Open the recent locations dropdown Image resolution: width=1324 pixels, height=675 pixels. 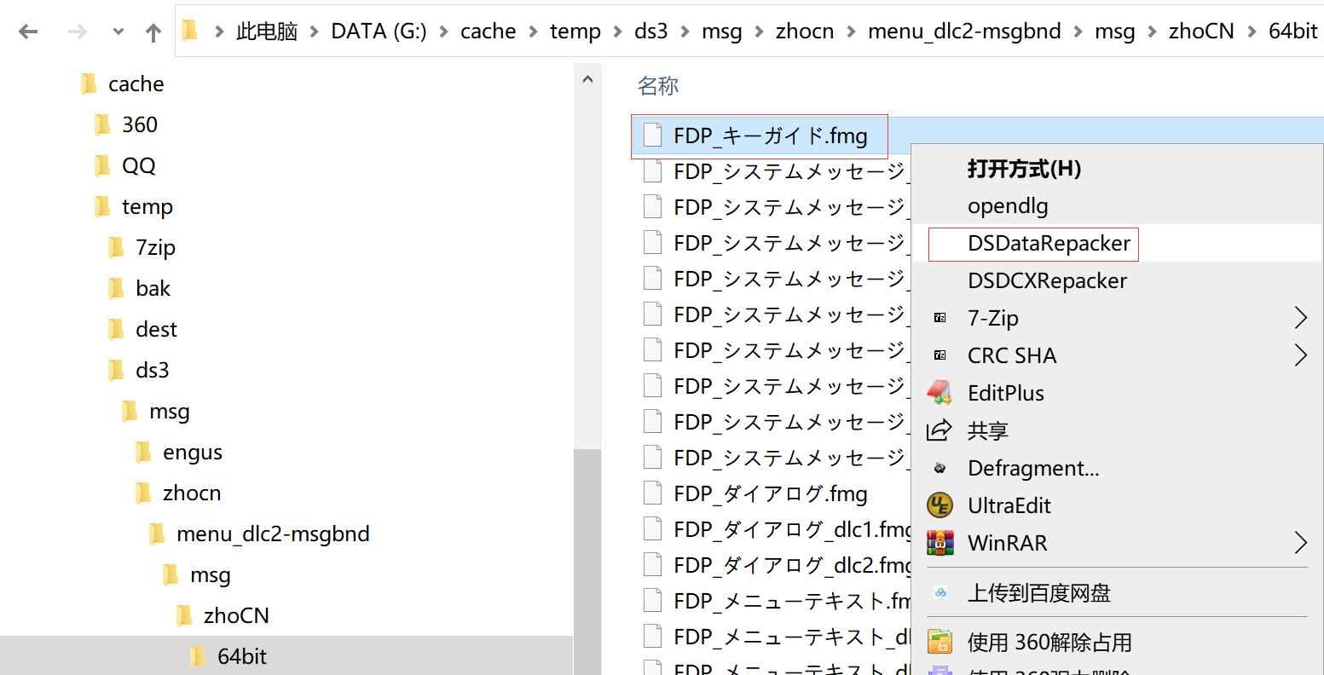coord(118,32)
